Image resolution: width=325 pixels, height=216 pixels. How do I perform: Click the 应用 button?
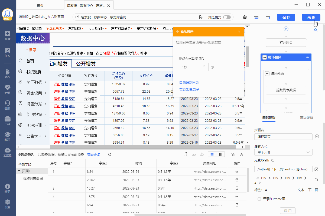(x=288, y=211)
